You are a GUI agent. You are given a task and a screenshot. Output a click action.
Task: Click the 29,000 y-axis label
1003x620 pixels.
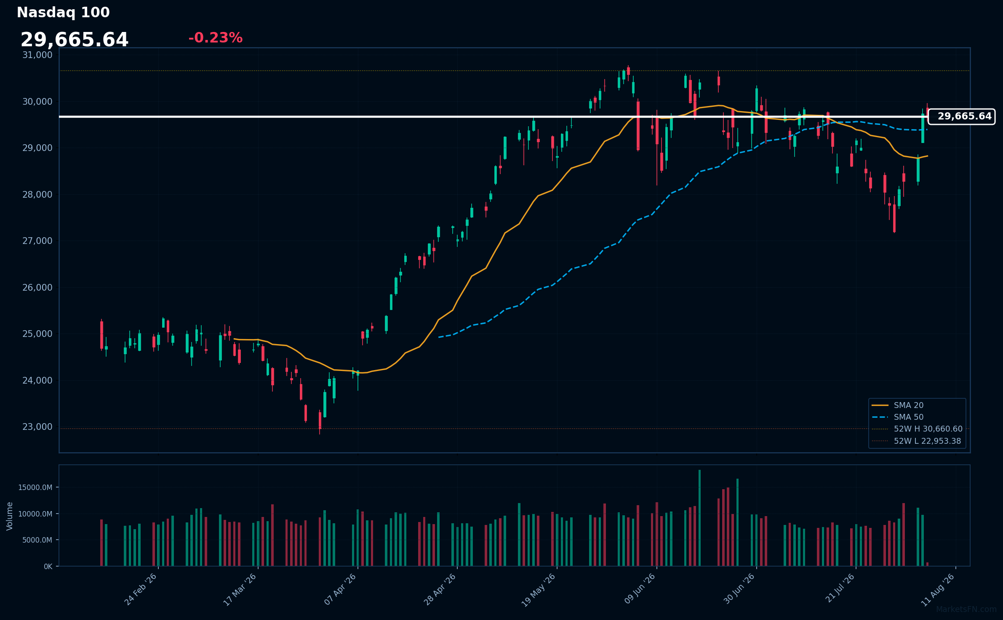[37, 148]
